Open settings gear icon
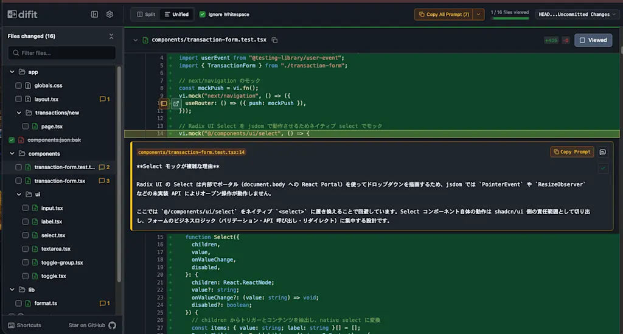Screen dimensions: 623x334 click(110, 15)
